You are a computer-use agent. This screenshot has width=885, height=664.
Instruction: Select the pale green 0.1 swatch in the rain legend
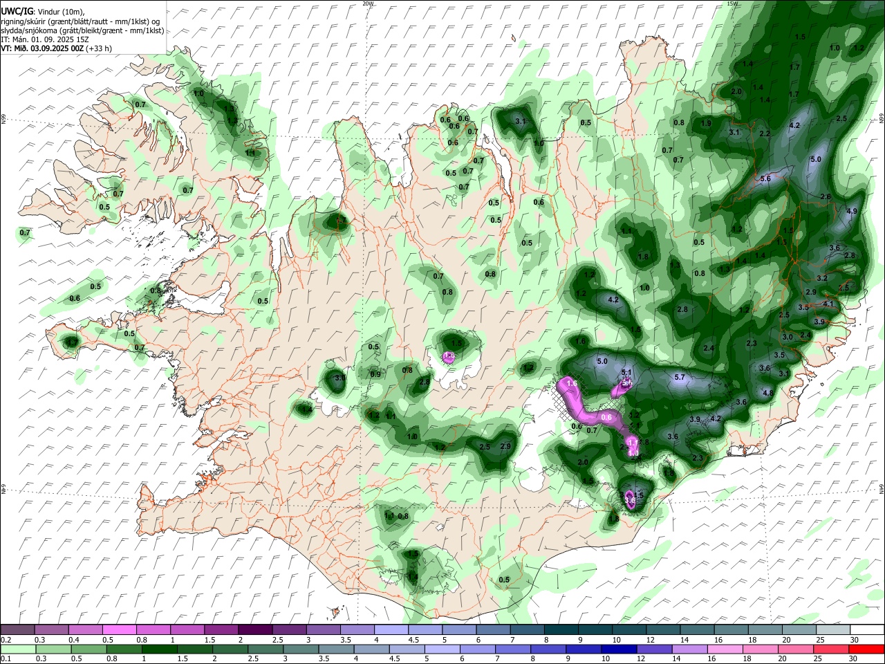[18, 649]
